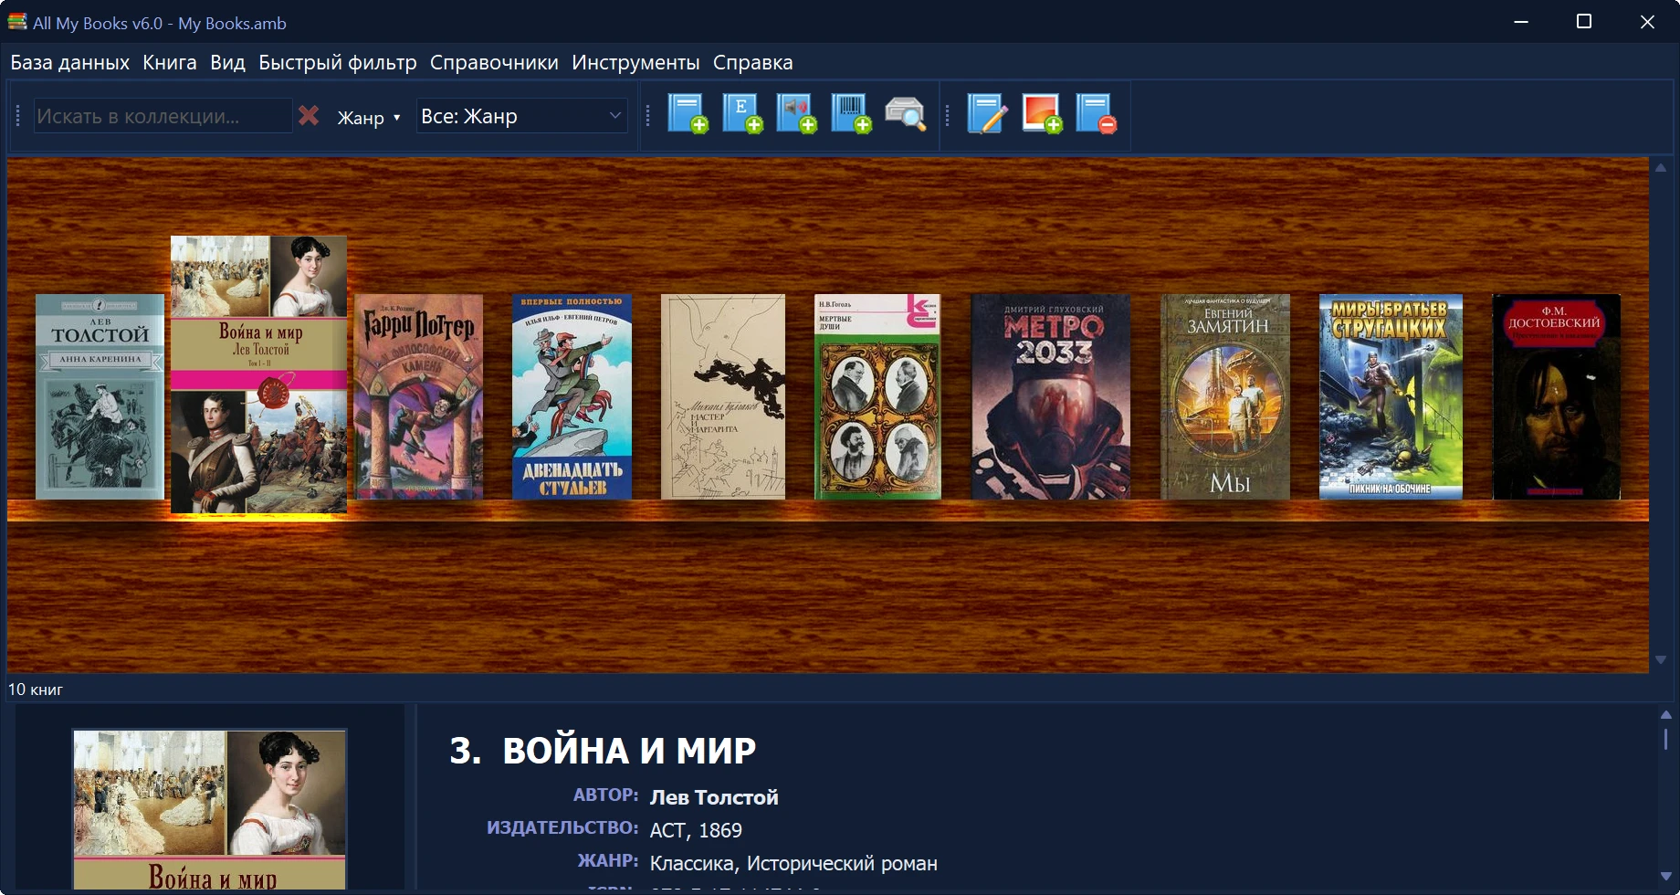Open the scan drive search tool
The width and height of the screenshot is (1680, 895).
[x=905, y=114]
